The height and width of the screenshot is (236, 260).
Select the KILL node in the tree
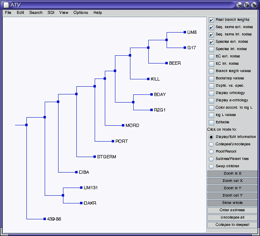click(x=147, y=79)
